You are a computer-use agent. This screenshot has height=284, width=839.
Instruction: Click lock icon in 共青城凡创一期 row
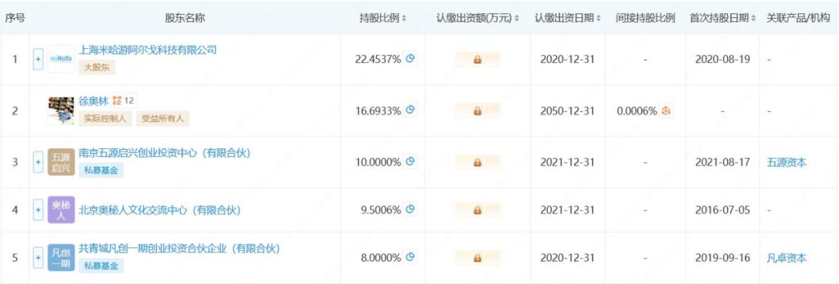pos(477,259)
